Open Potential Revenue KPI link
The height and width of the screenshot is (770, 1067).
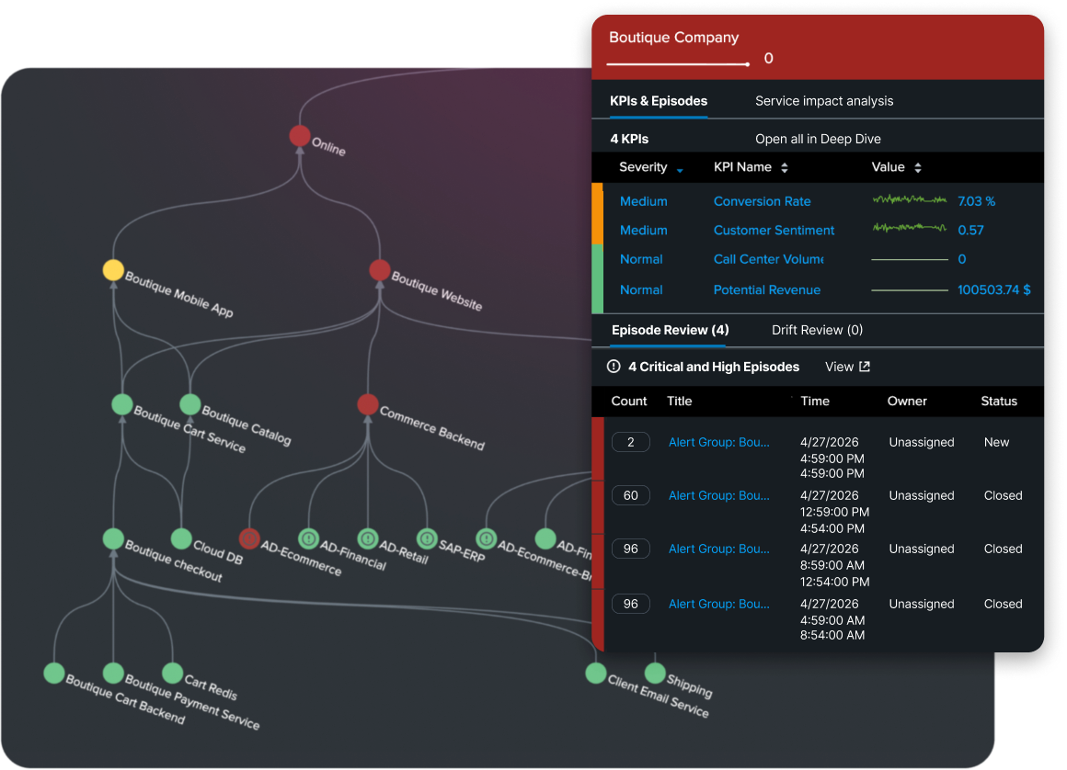click(x=766, y=289)
